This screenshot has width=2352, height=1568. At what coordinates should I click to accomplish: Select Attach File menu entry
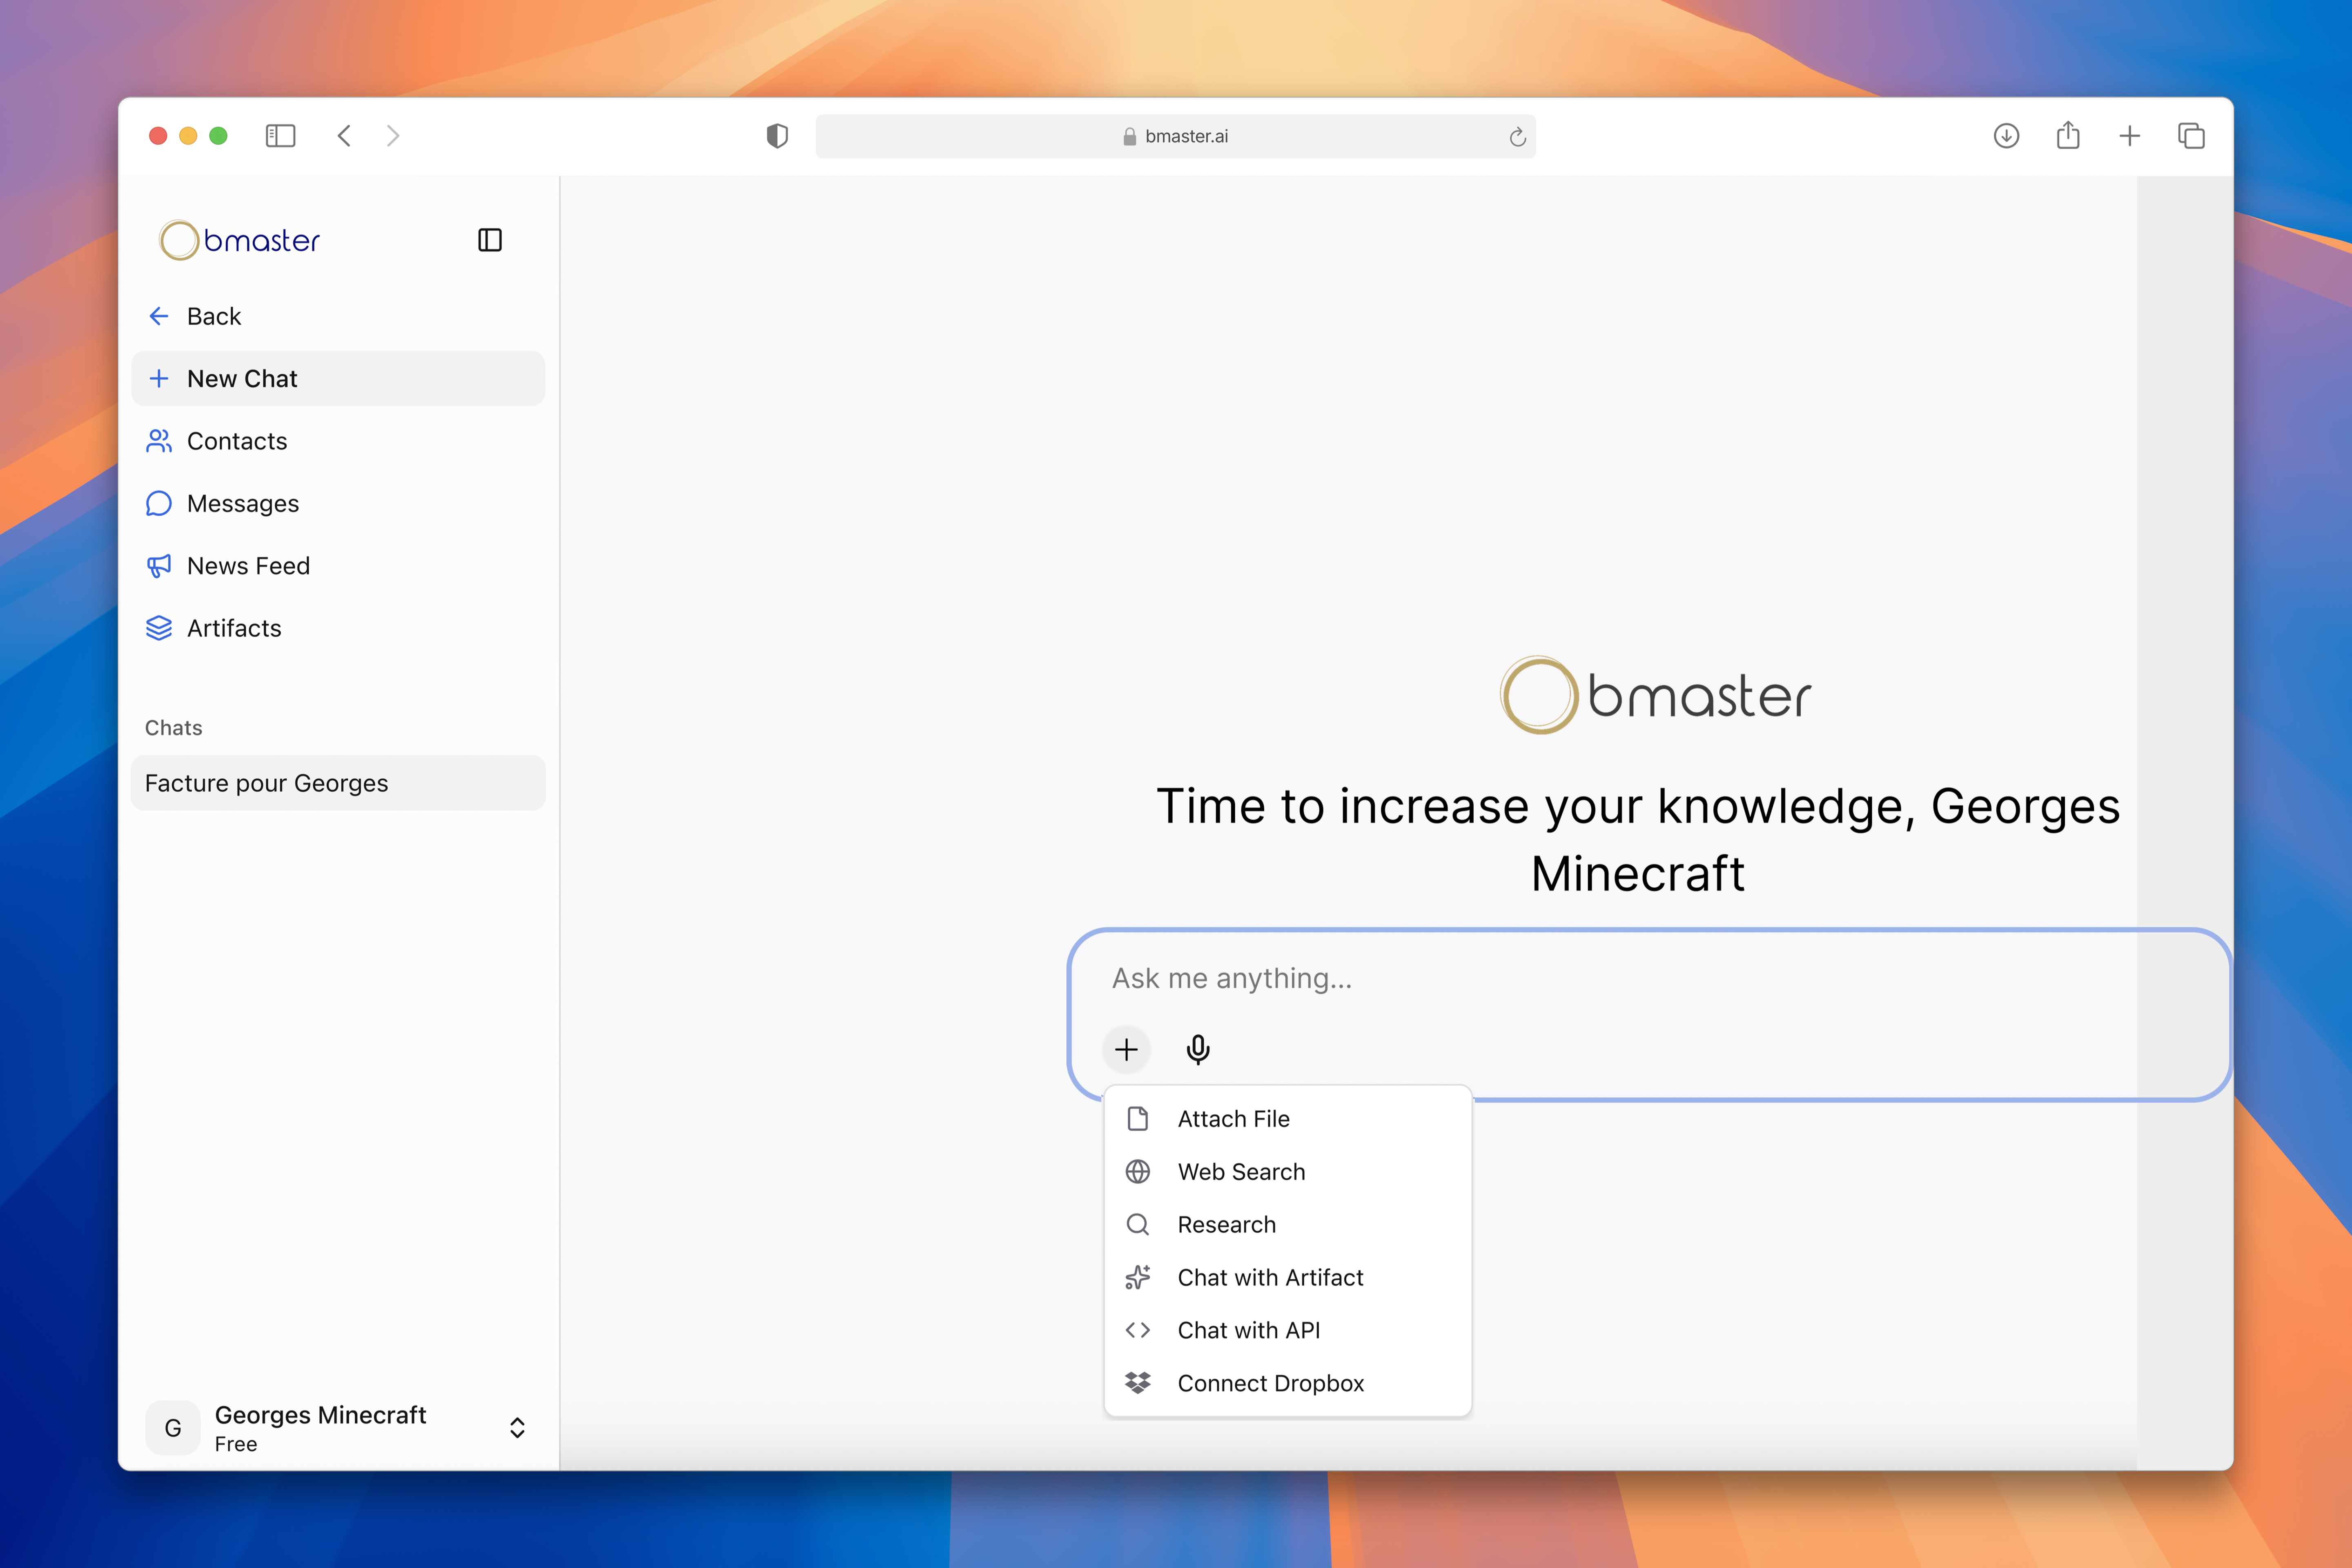coord(1233,1119)
